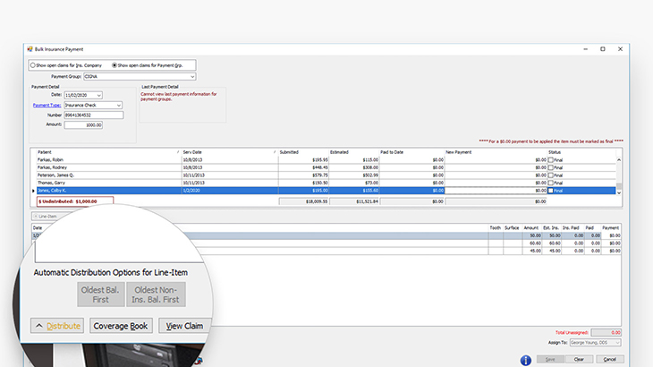Click the Bulk Insurance Payment window icon

(x=29, y=47)
